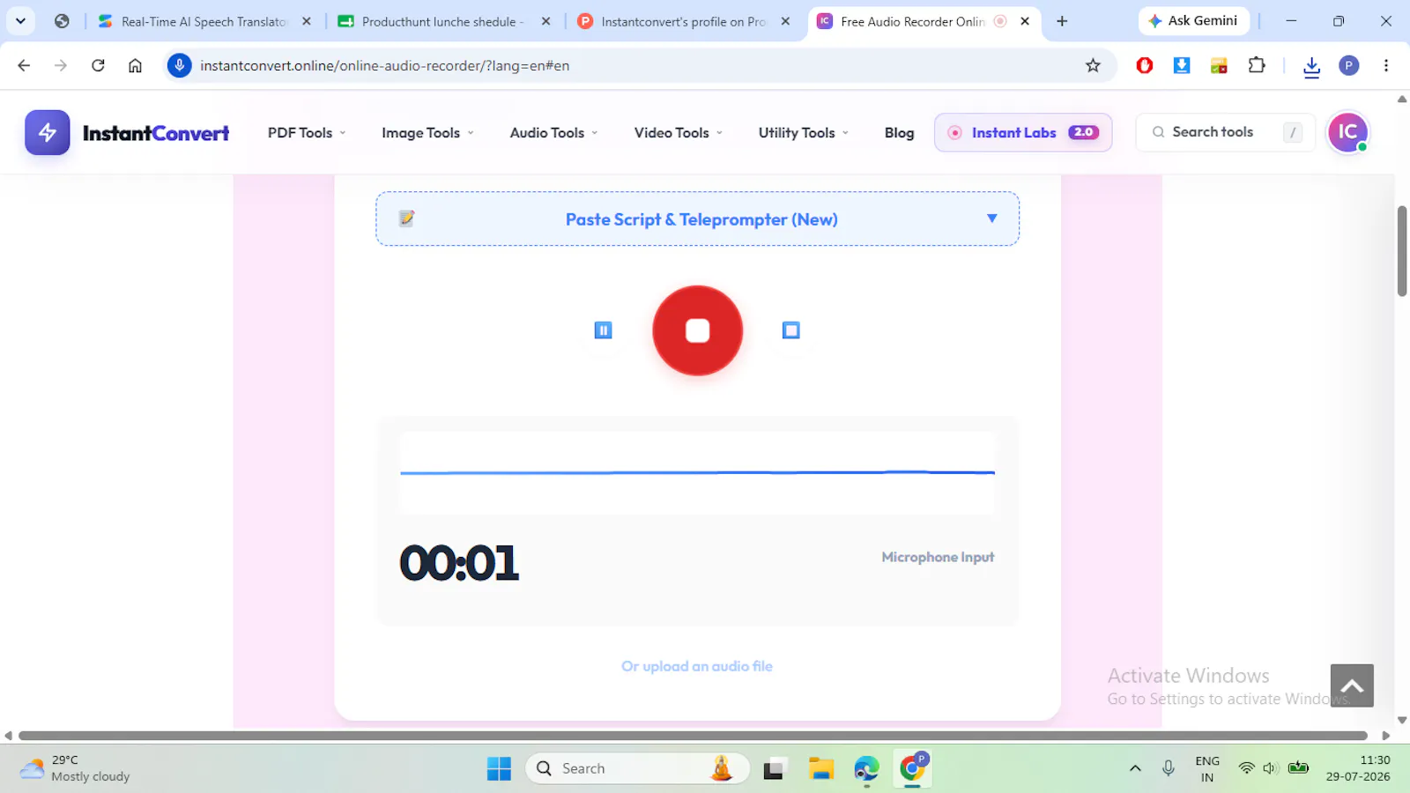Click the taskbar microphone tray icon
1410x793 pixels.
point(1169,768)
